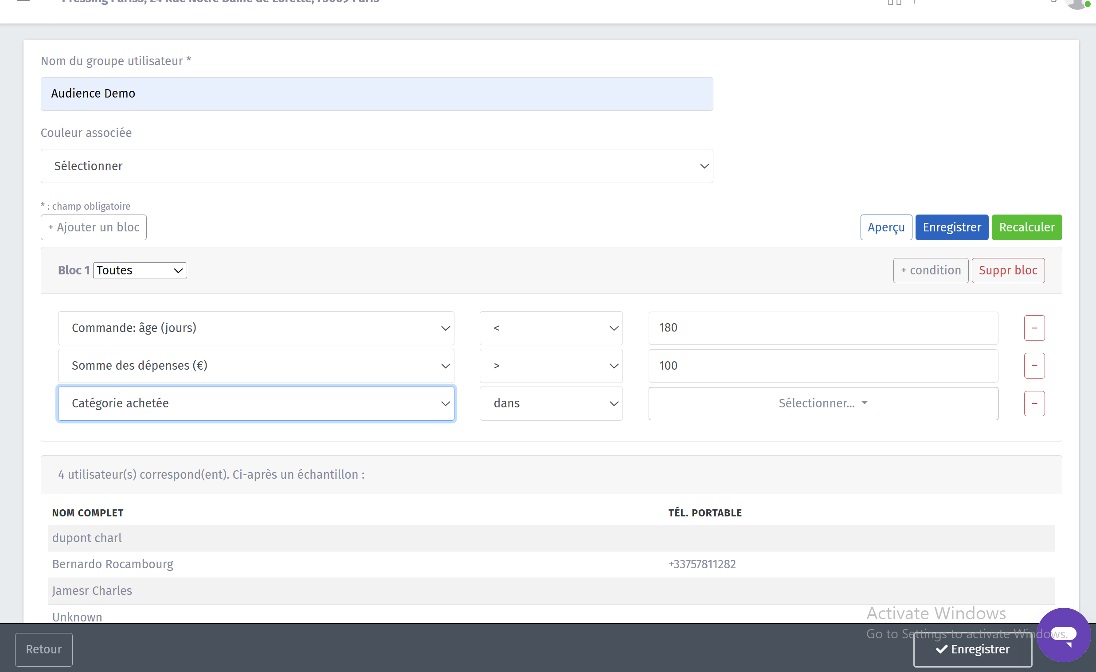This screenshot has width=1096, height=672.
Task: Open the Couleur associée dropdown
Action: (376, 166)
